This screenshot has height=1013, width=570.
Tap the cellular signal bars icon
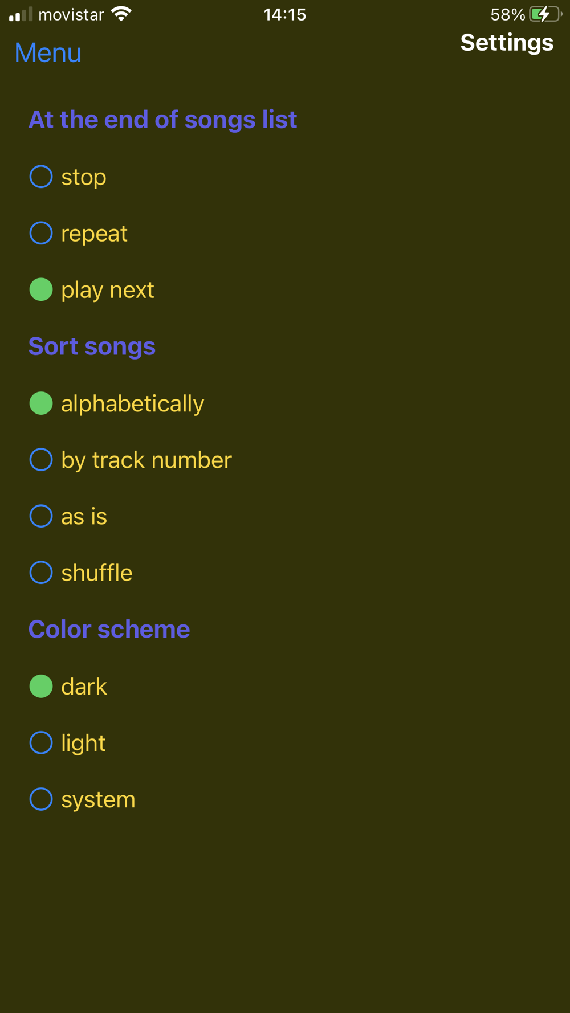point(21,15)
